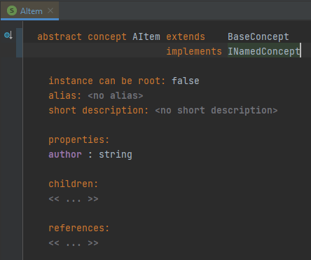
Task: Click the concept name AItem
Action: point(146,36)
